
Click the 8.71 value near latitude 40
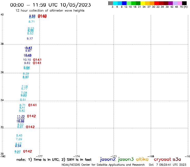point(32,22)
